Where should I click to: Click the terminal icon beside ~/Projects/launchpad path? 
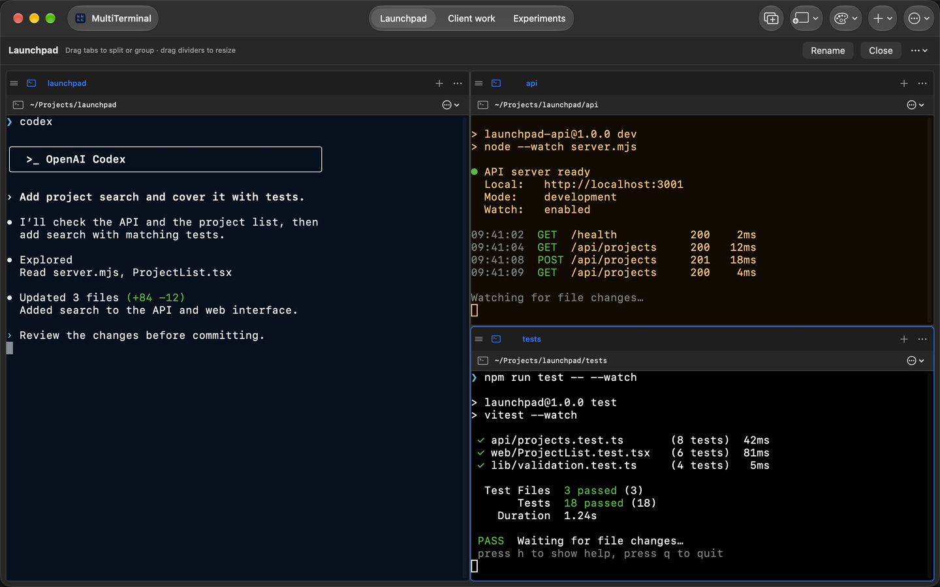click(18, 105)
